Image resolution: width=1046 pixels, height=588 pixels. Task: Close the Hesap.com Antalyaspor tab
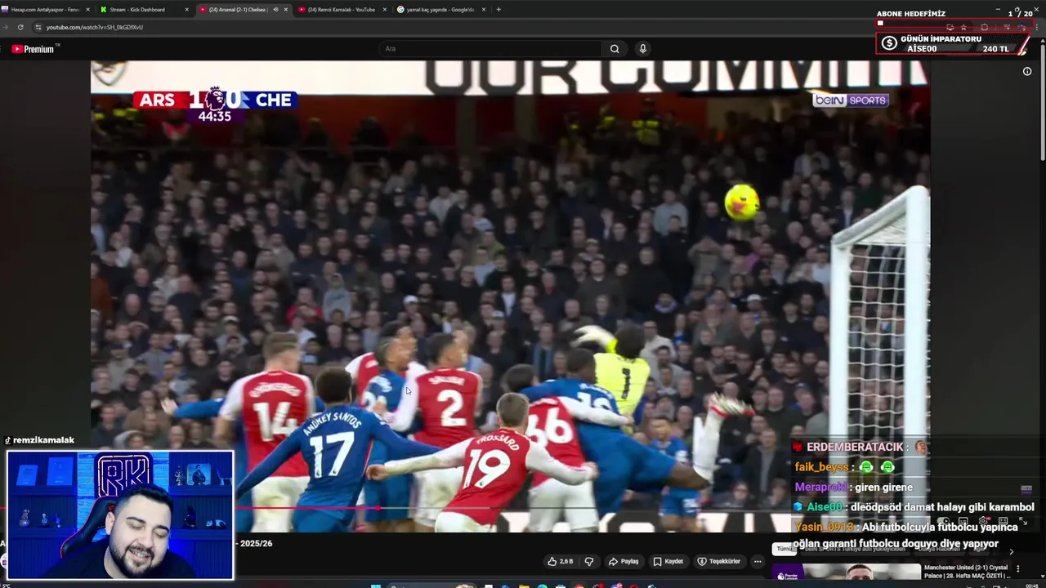click(x=88, y=10)
